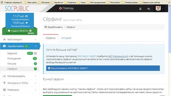Image resolution: width=171 pixels, height=96 pixels.
Task: Open Заработки bookmarks folder
Action: click(57, 2)
